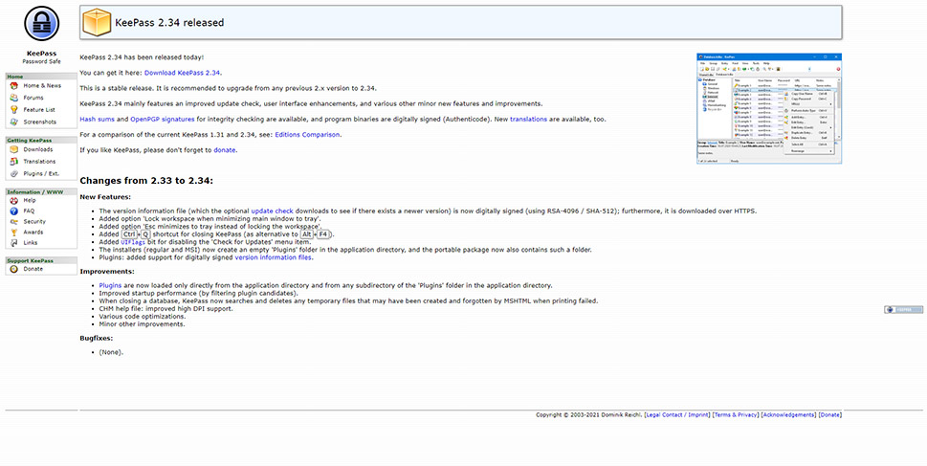Open Screenshots page from sidebar

tap(39, 122)
